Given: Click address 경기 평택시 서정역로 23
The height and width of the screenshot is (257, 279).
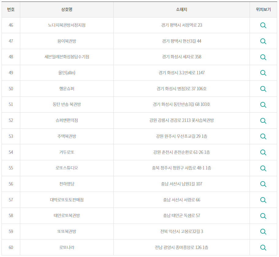Looking at the screenshot, I should pos(182,25).
